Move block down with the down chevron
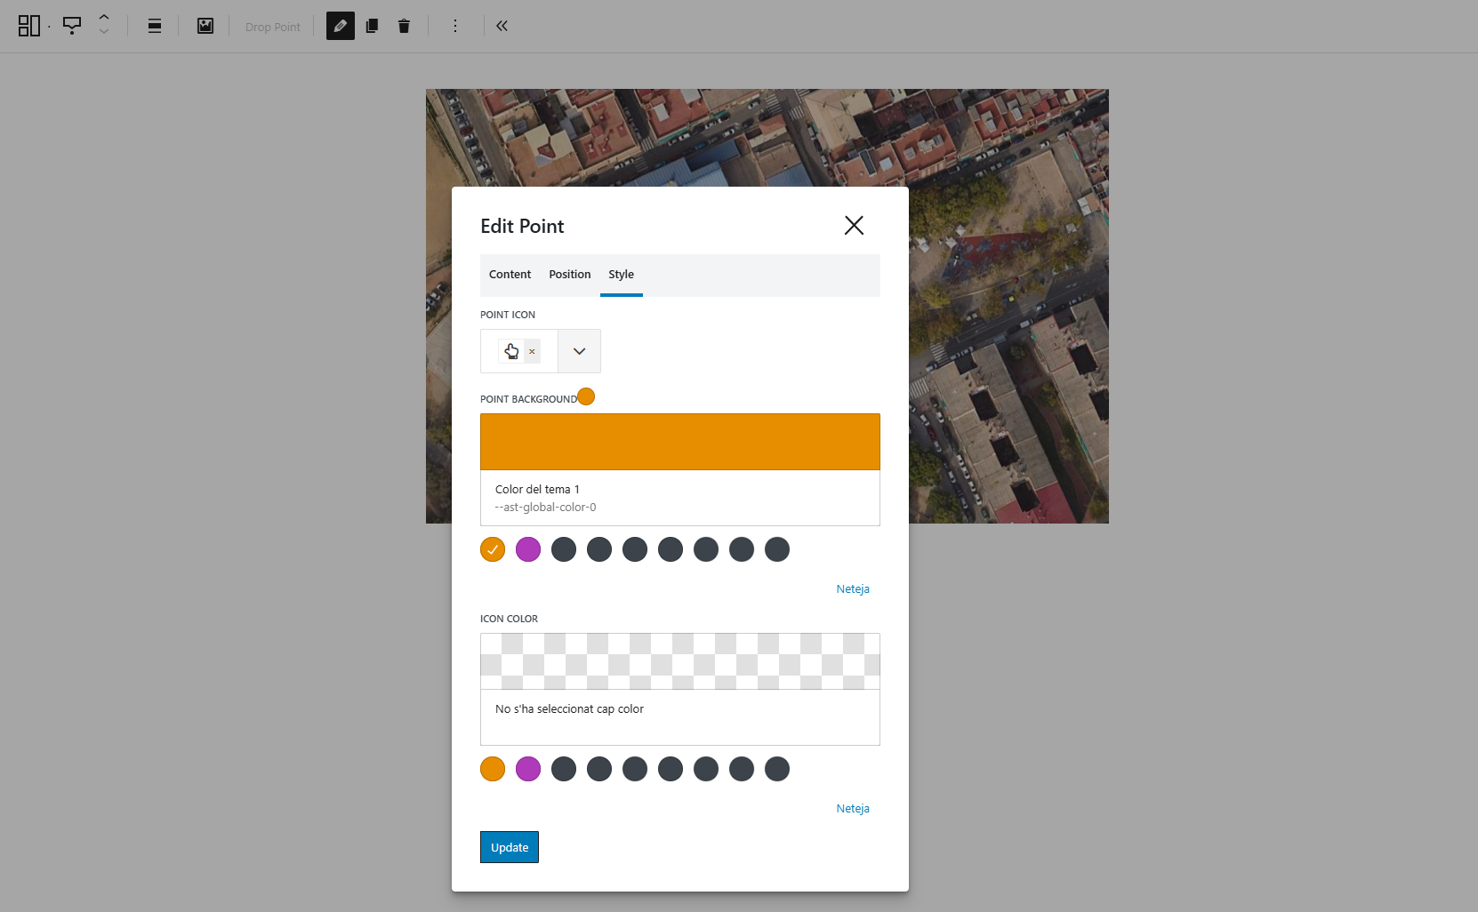Image resolution: width=1478 pixels, height=912 pixels. [x=104, y=33]
